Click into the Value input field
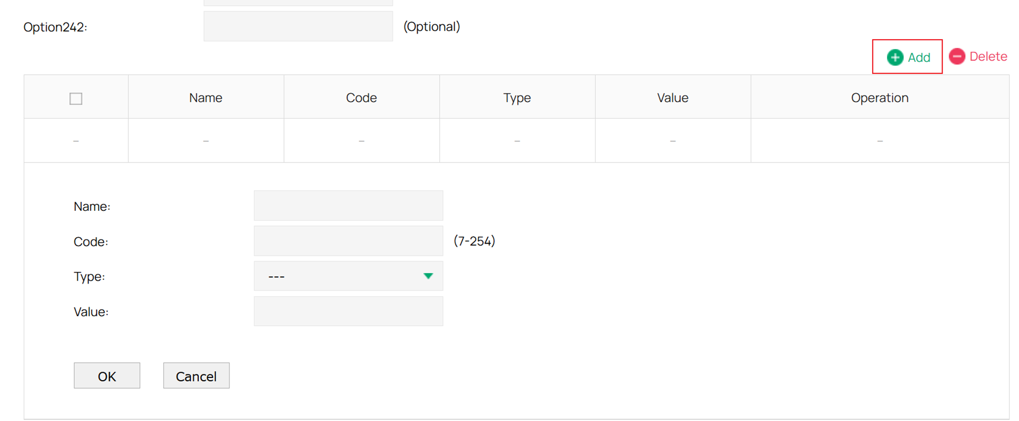 click(x=348, y=311)
